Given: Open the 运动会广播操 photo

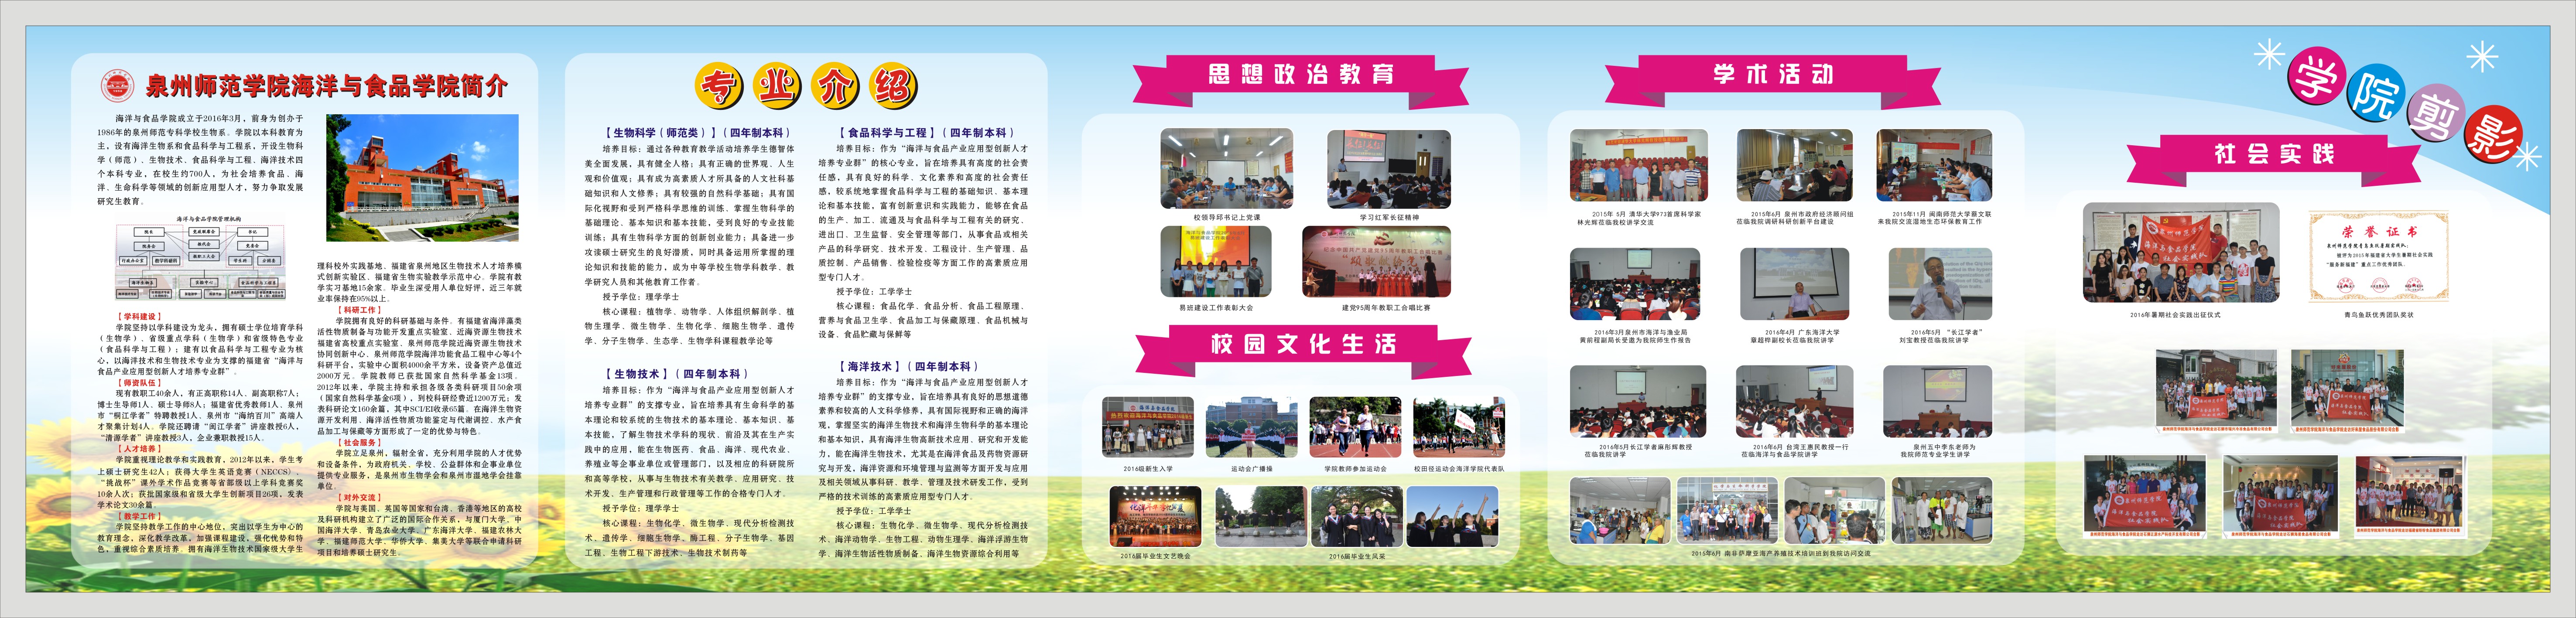Looking at the screenshot, I should point(1251,428).
